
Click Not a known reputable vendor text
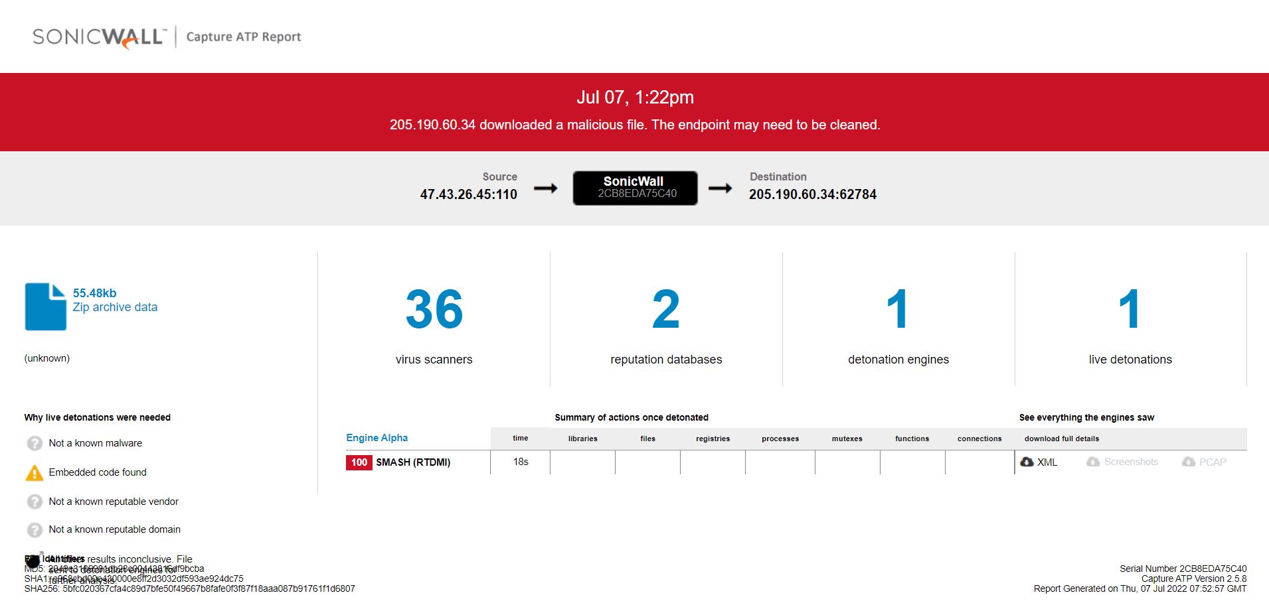(x=114, y=502)
